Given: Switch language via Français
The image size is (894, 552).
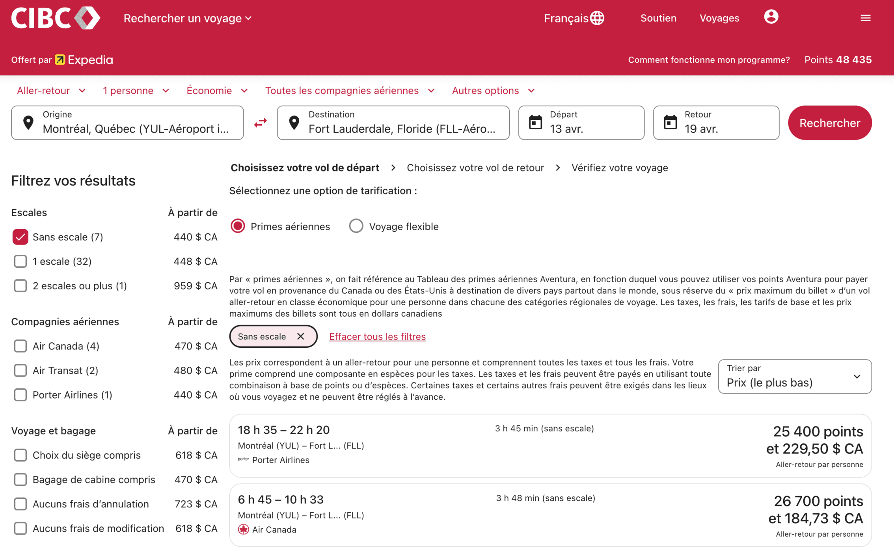Looking at the screenshot, I should tap(574, 18).
